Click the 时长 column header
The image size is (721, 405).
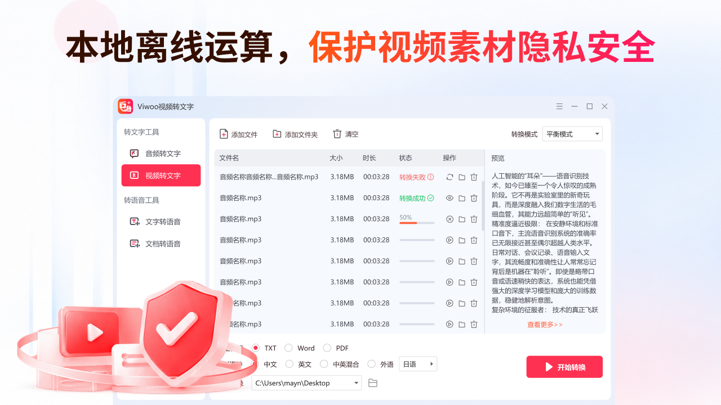(x=370, y=158)
